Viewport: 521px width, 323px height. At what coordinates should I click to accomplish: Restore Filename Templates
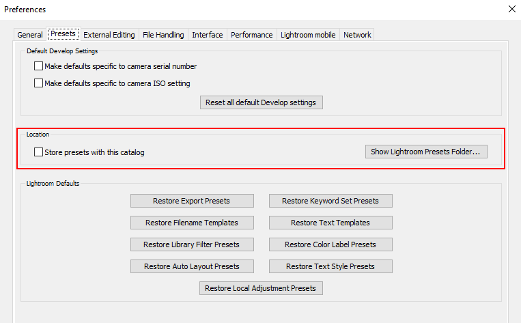pos(191,223)
